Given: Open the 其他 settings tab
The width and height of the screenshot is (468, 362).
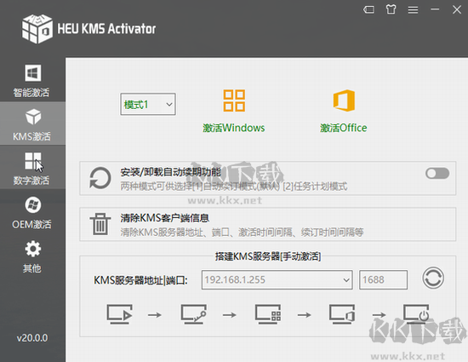Looking at the screenshot, I should (32, 256).
